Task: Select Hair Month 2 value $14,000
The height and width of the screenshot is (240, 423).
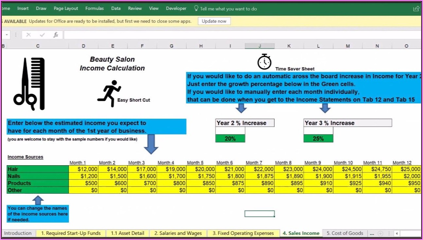Action: pyautogui.click(x=113, y=169)
